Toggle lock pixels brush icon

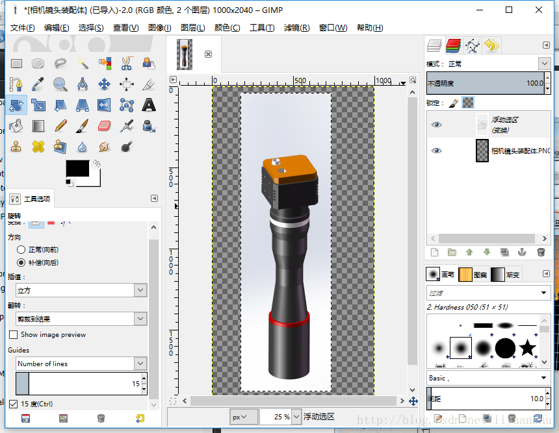click(454, 103)
